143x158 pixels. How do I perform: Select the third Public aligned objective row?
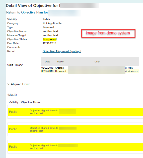pyautogui.click(x=75, y=147)
